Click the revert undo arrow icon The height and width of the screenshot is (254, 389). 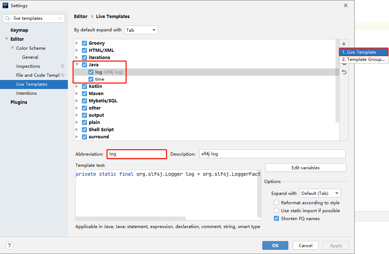click(344, 72)
